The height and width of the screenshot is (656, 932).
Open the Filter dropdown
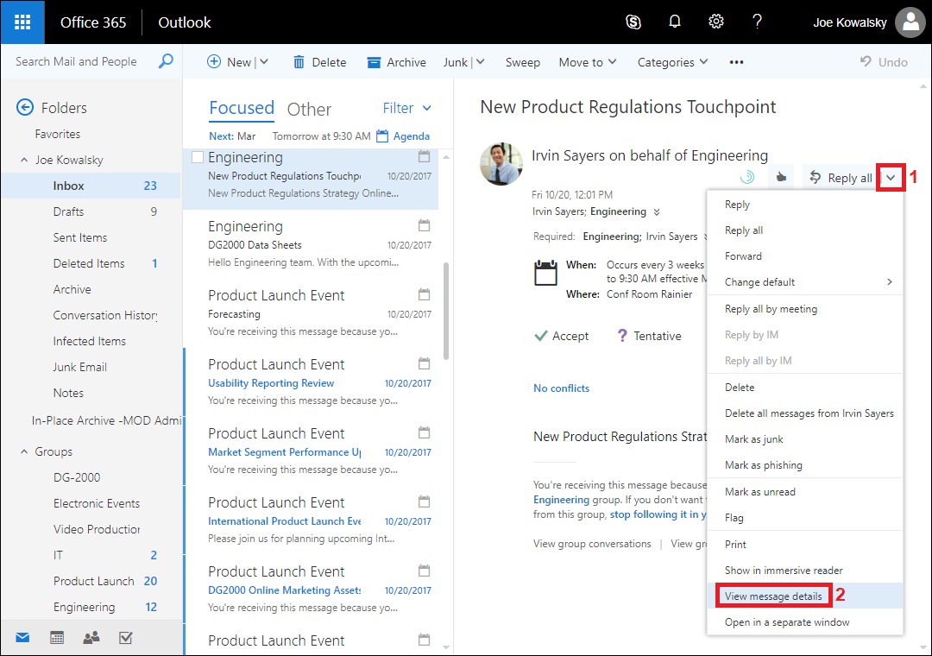click(x=407, y=108)
